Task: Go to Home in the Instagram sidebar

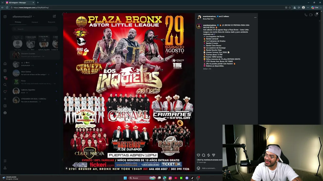Action: (5, 64)
